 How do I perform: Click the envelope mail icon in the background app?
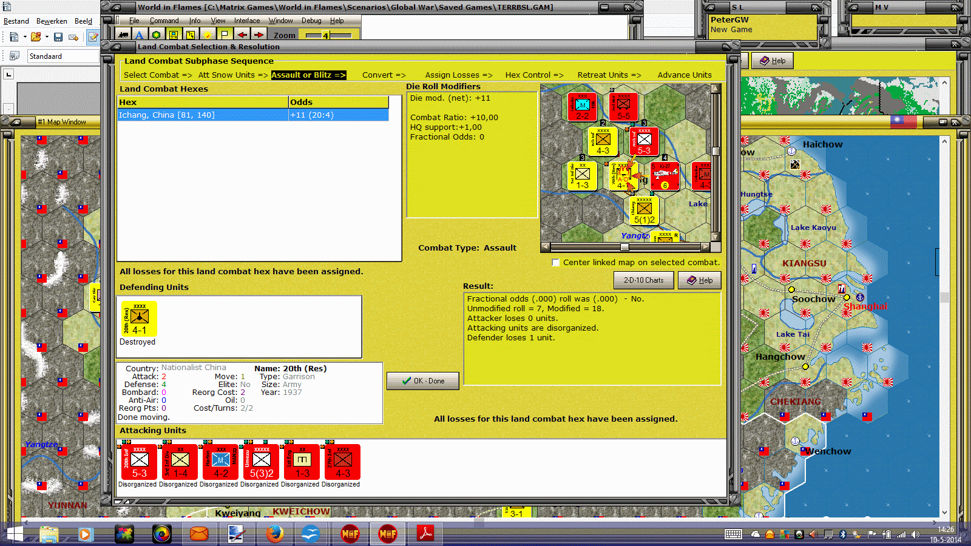73,38
